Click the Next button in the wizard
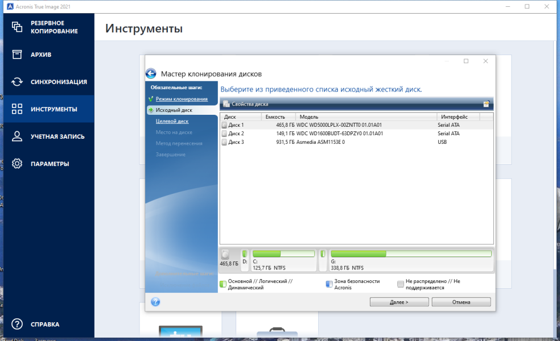Image resolution: width=560 pixels, height=341 pixels. (x=400, y=302)
